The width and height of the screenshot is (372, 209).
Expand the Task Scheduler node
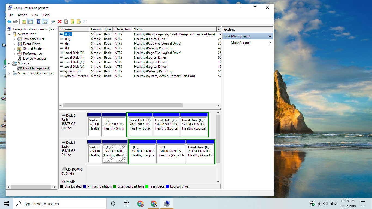click(14, 39)
